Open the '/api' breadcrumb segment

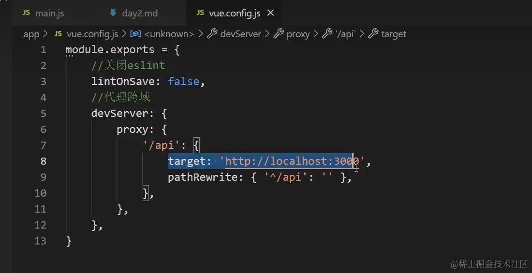pyautogui.click(x=345, y=34)
